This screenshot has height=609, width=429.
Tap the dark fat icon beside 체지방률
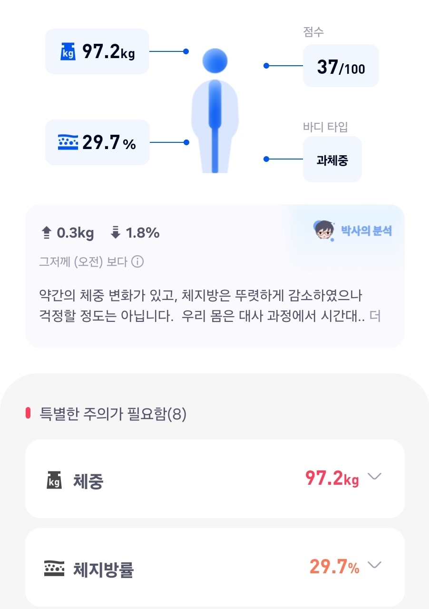click(x=54, y=568)
